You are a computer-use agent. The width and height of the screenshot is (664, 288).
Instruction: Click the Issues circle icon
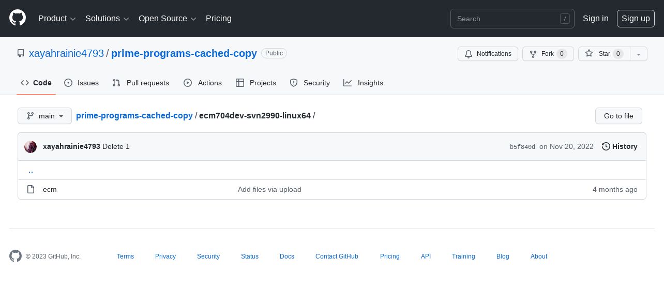tap(68, 83)
